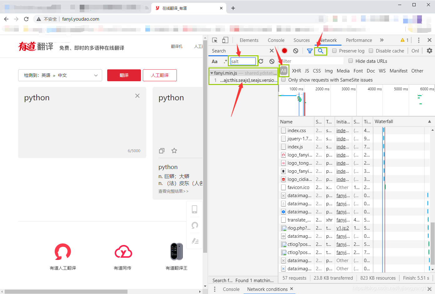The image size is (435, 294).
Task: Switch to the Elements tab
Action: 249,40
